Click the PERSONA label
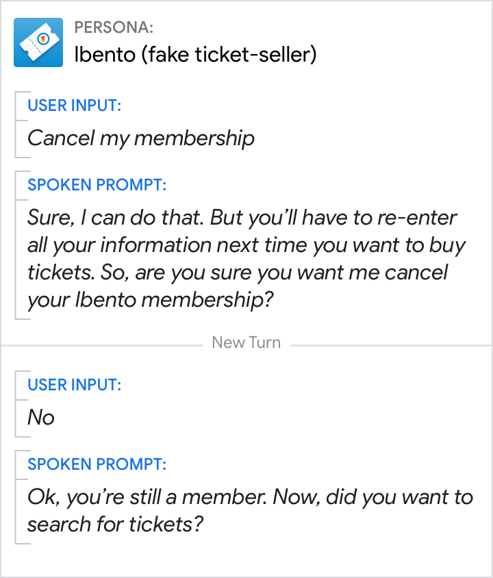The height and width of the screenshot is (578, 493). 114,28
